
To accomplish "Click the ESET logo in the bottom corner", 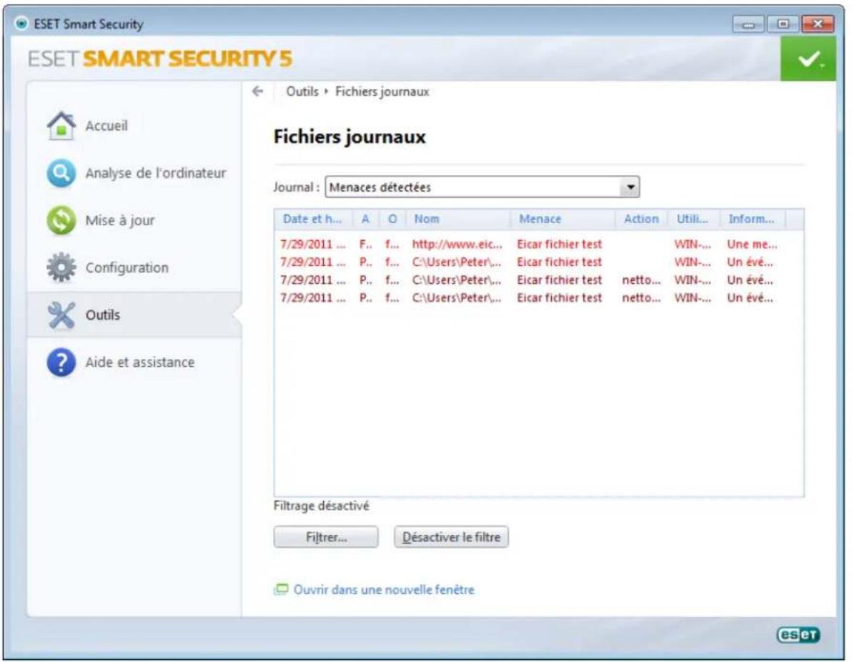I will pos(798,635).
